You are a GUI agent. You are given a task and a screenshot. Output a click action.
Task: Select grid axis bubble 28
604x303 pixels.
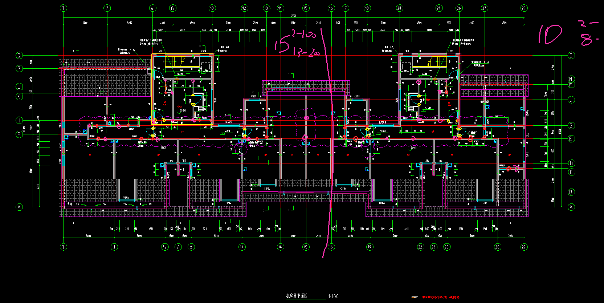click(497, 247)
